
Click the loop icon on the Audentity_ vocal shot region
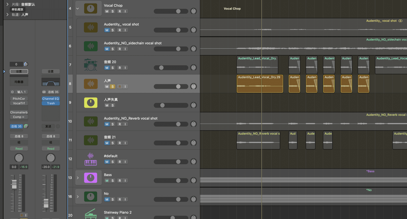coord(400,21)
